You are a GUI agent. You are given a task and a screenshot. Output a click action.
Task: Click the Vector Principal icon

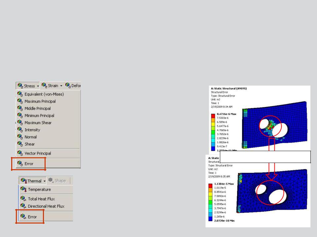pyautogui.click(x=20, y=153)
